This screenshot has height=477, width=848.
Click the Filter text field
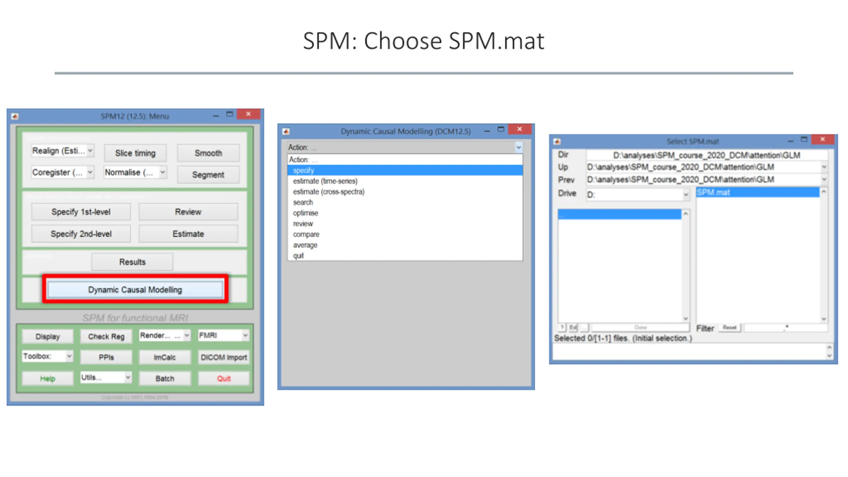(x=786, y=328)
